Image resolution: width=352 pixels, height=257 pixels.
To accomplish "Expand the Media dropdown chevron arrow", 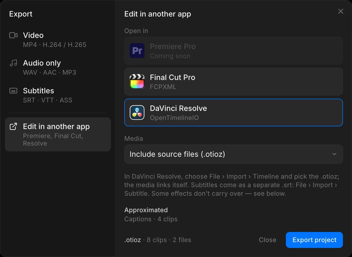I will [334, 154].
